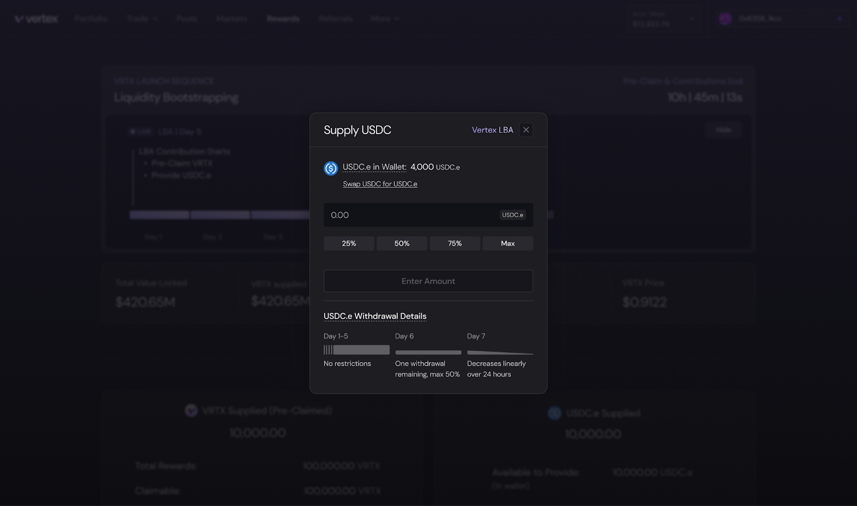The height and width of the screenshot is (506, 857).
Task: Click the blue USDC.e coin icon
Action: [331, 168]
